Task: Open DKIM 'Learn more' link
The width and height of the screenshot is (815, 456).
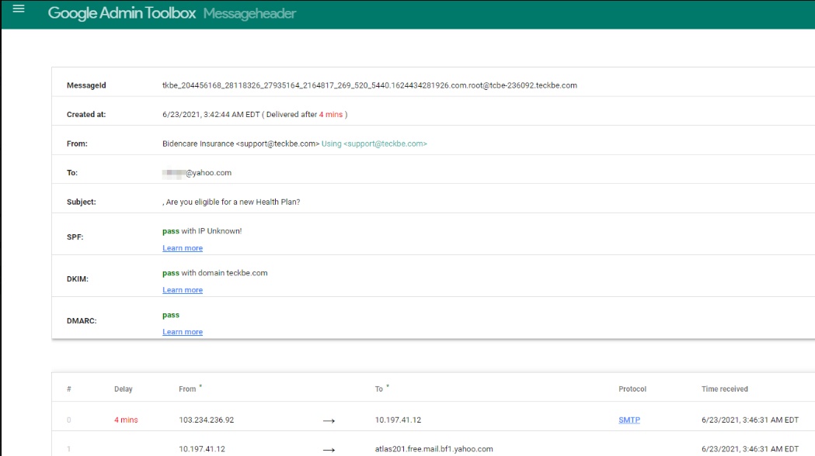Action: tap(182, 289)
